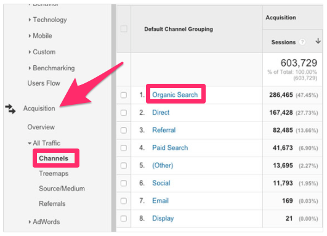Screen dimensions: 327x236
Task: Open the Treemaps report
Action: point(54,173)
